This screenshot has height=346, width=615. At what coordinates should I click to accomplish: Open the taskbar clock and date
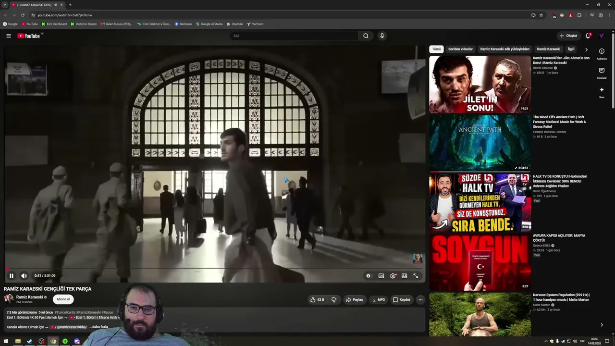click(x=594, y=341)
